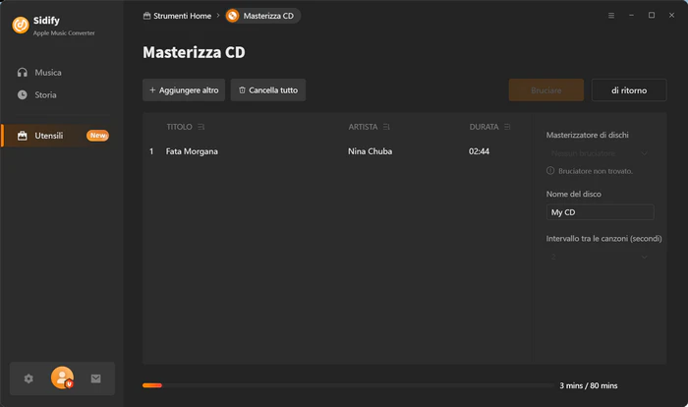688x407 pixels.
Task: Click the clock icon beside Storia
Action: 23,94
